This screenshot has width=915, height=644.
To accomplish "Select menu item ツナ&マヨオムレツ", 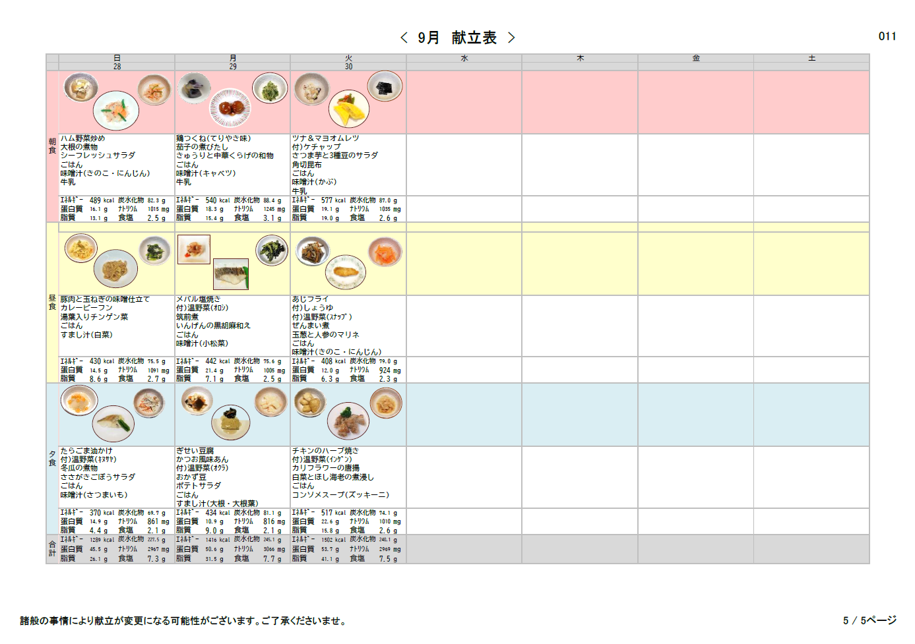I will tap(325, 138).
